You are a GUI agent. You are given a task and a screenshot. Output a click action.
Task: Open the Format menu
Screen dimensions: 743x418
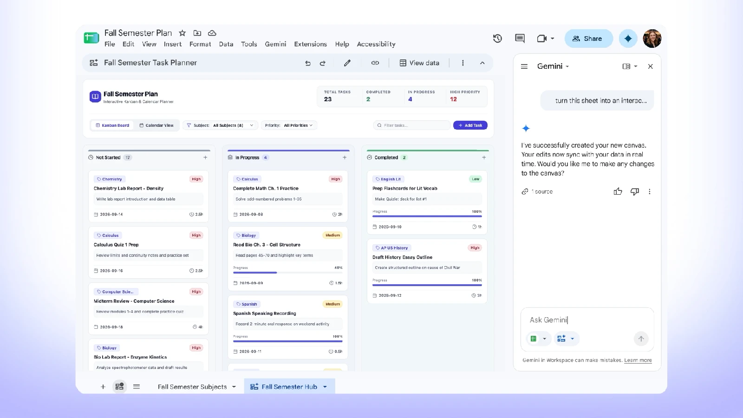tap(200, 44)
